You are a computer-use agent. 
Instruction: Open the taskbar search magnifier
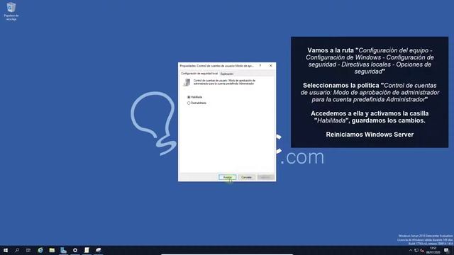coord(17,250)
